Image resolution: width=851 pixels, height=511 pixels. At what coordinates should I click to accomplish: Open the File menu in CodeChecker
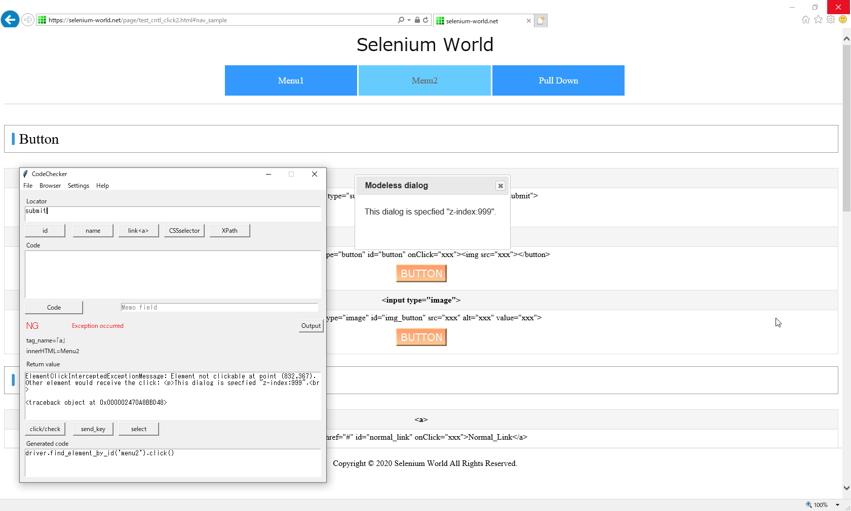click(x=28, y=186)
